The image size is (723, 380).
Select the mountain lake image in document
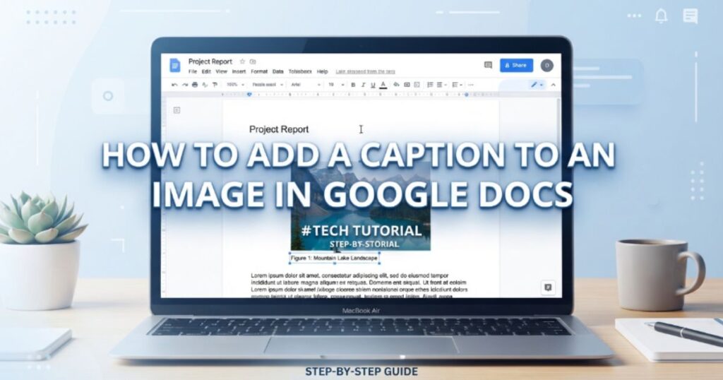[361, 206]
